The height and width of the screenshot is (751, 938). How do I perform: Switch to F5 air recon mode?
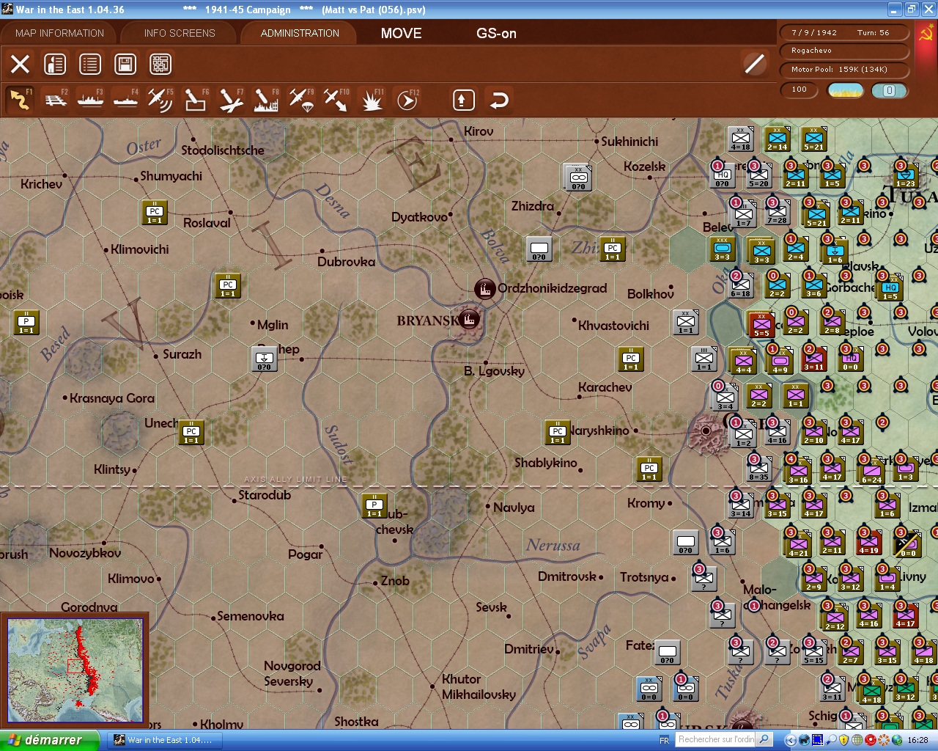pos(160,100)
